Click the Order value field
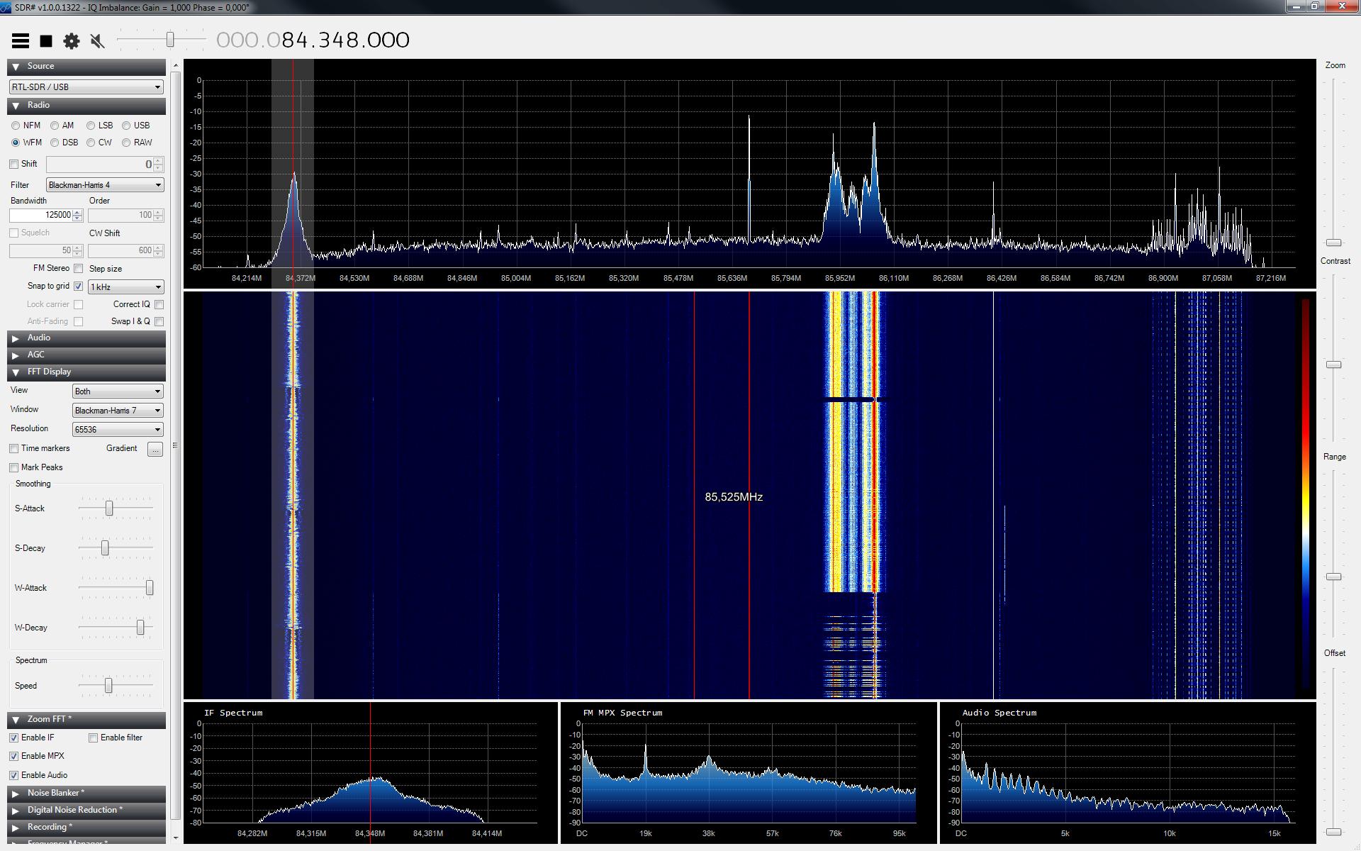 [121, 215]
